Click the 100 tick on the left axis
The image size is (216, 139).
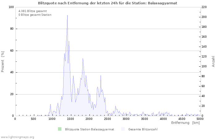pos(11,7)
